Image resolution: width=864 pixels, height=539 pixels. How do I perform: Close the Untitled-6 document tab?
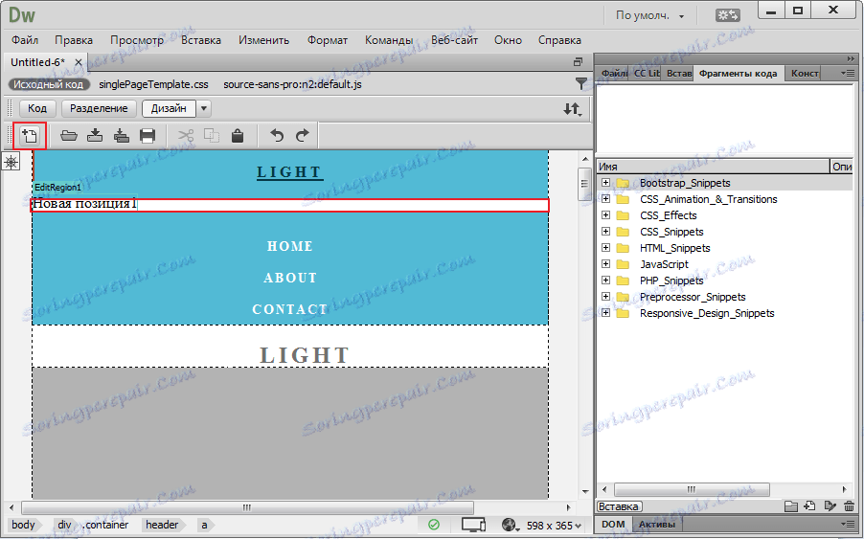tap(79, 62)
